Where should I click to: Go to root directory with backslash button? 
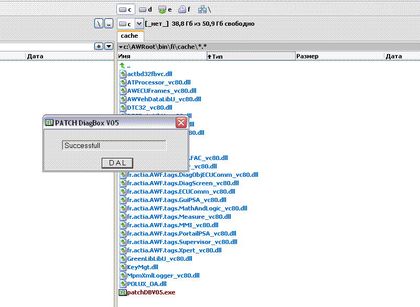(99, 24)
